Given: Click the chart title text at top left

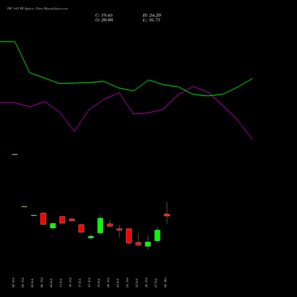Looking at the screenshot, I should click(x=37, y=9).
